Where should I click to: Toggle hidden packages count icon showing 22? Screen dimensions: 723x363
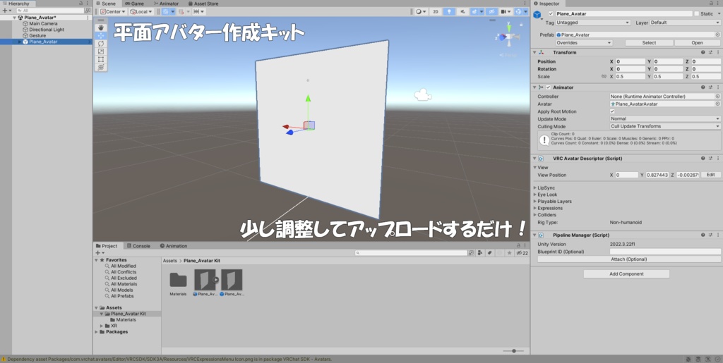[522, 252]
